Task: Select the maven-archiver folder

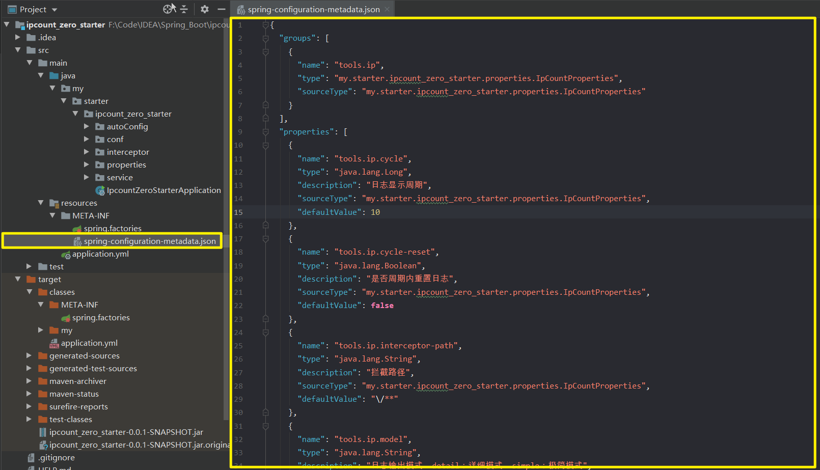Action: (77, 381)
